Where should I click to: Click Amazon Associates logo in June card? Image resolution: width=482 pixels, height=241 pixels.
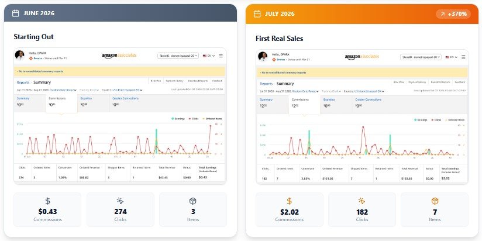tap(119, 56)
